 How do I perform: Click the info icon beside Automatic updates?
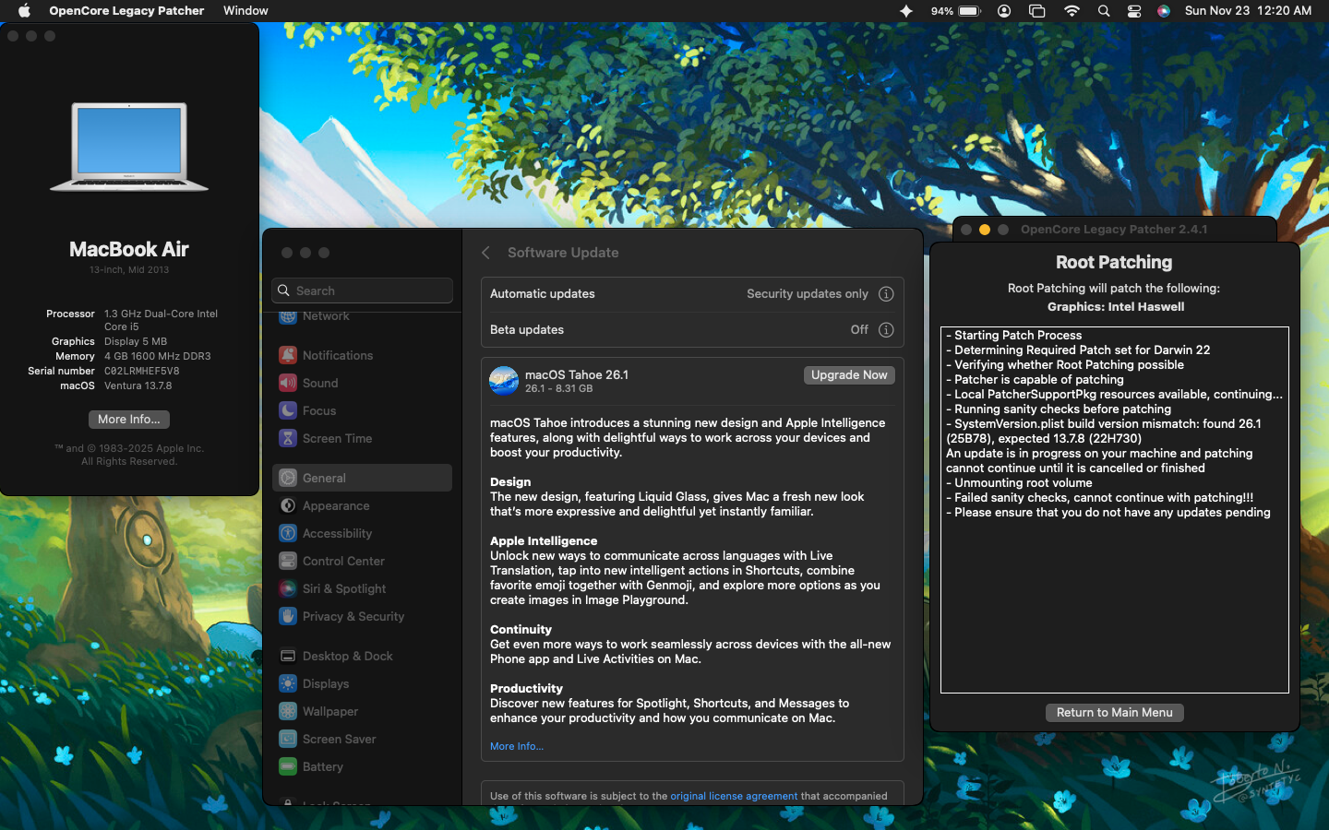[x=886, y=294]
